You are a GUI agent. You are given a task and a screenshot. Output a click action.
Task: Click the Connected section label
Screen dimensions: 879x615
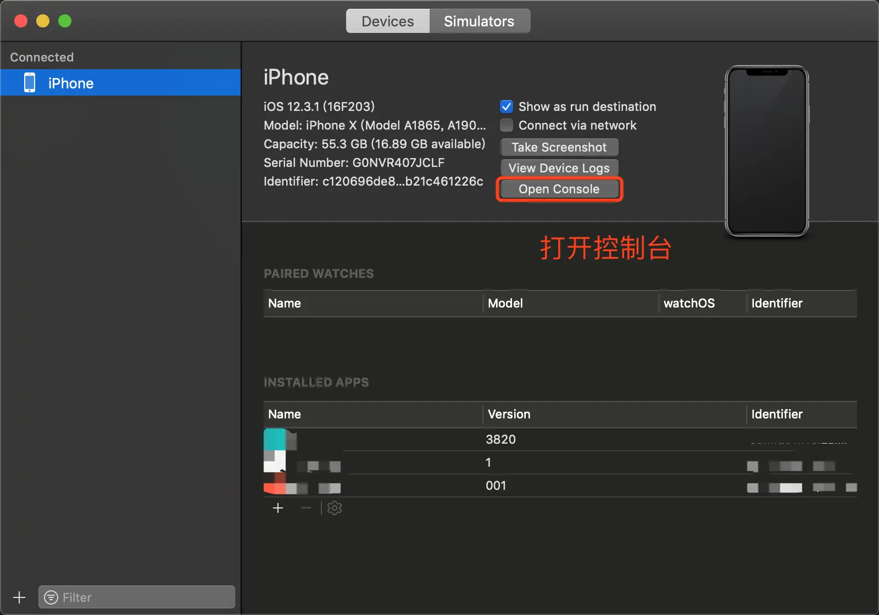coord(42,57)
